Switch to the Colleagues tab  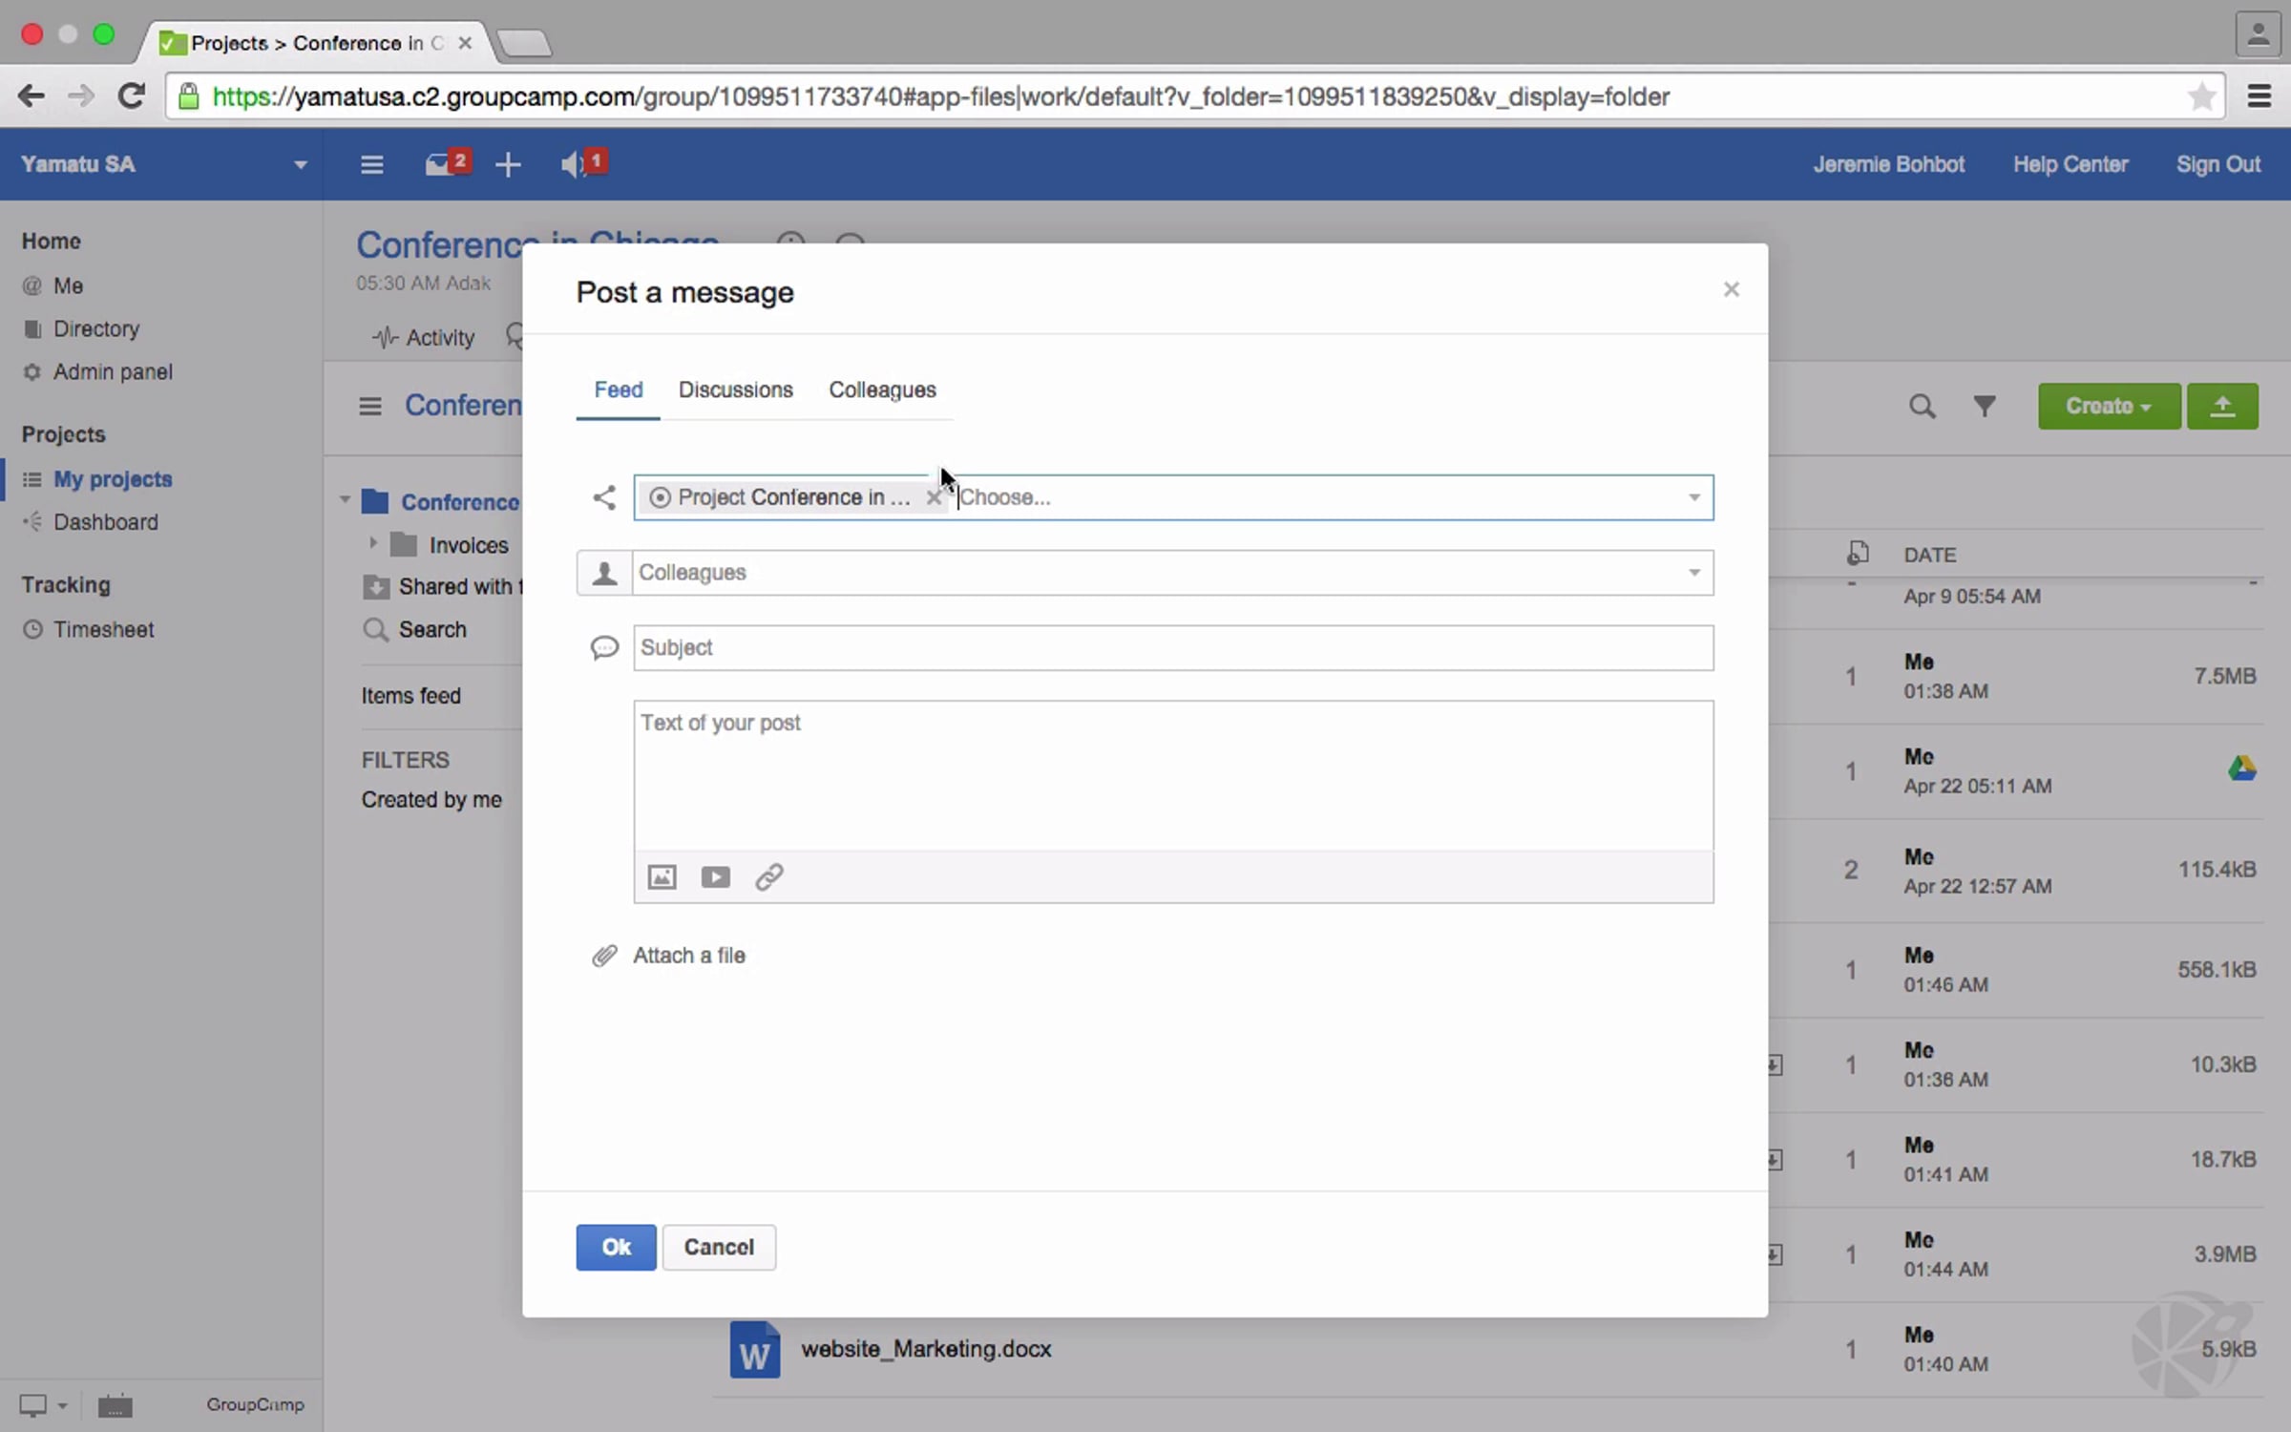[x=882, y=390]
